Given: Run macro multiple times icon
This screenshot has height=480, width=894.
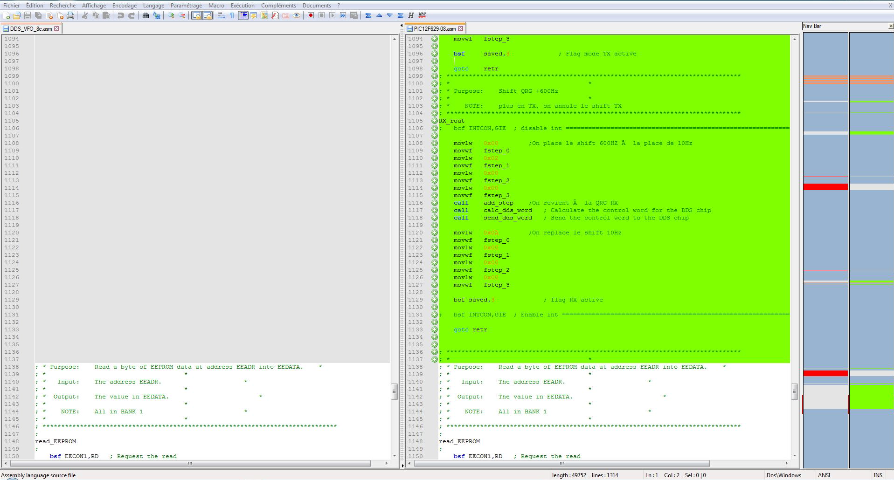Looking at the screenshot, I should coord(343,16).
